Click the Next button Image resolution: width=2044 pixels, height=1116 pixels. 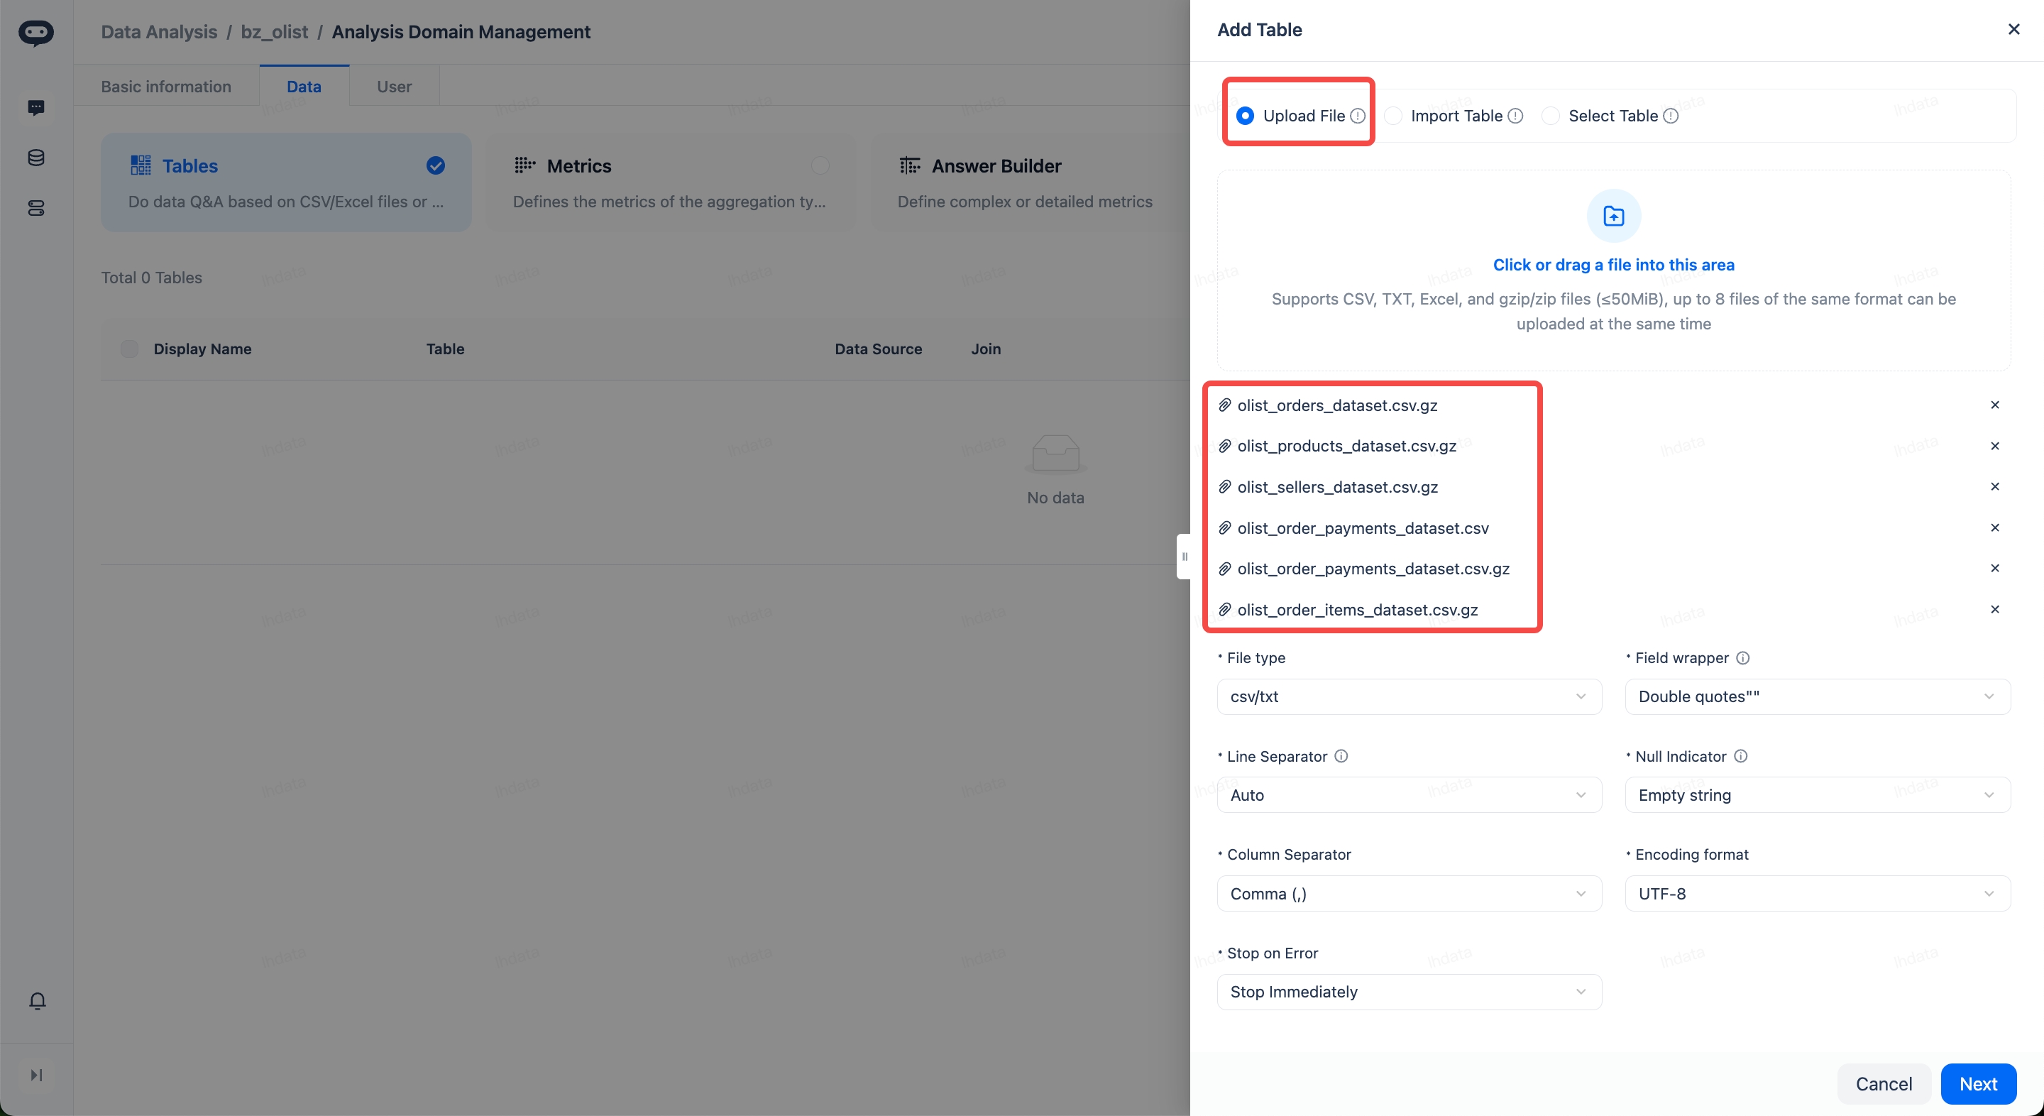[1977, 1084]
